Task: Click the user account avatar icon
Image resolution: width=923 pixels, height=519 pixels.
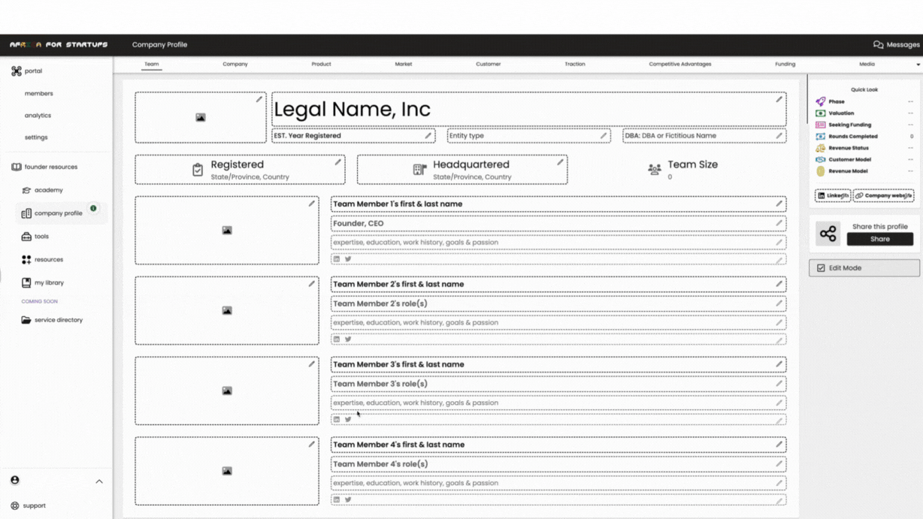Action: (15, 480)
